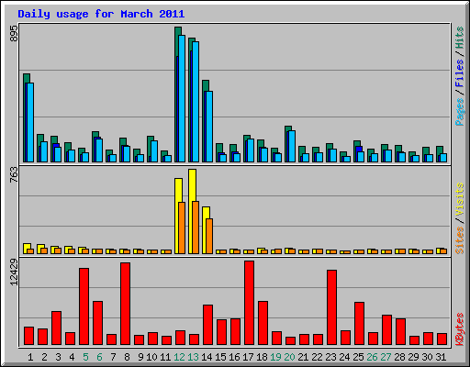Select the green Hits bar for day 6
This screenshot has height=367, width=470.
pos(95,135)
